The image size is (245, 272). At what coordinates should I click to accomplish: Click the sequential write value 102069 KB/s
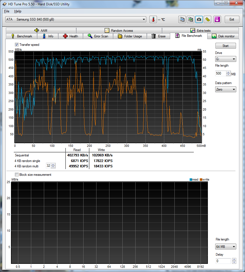tap(102, 155)
